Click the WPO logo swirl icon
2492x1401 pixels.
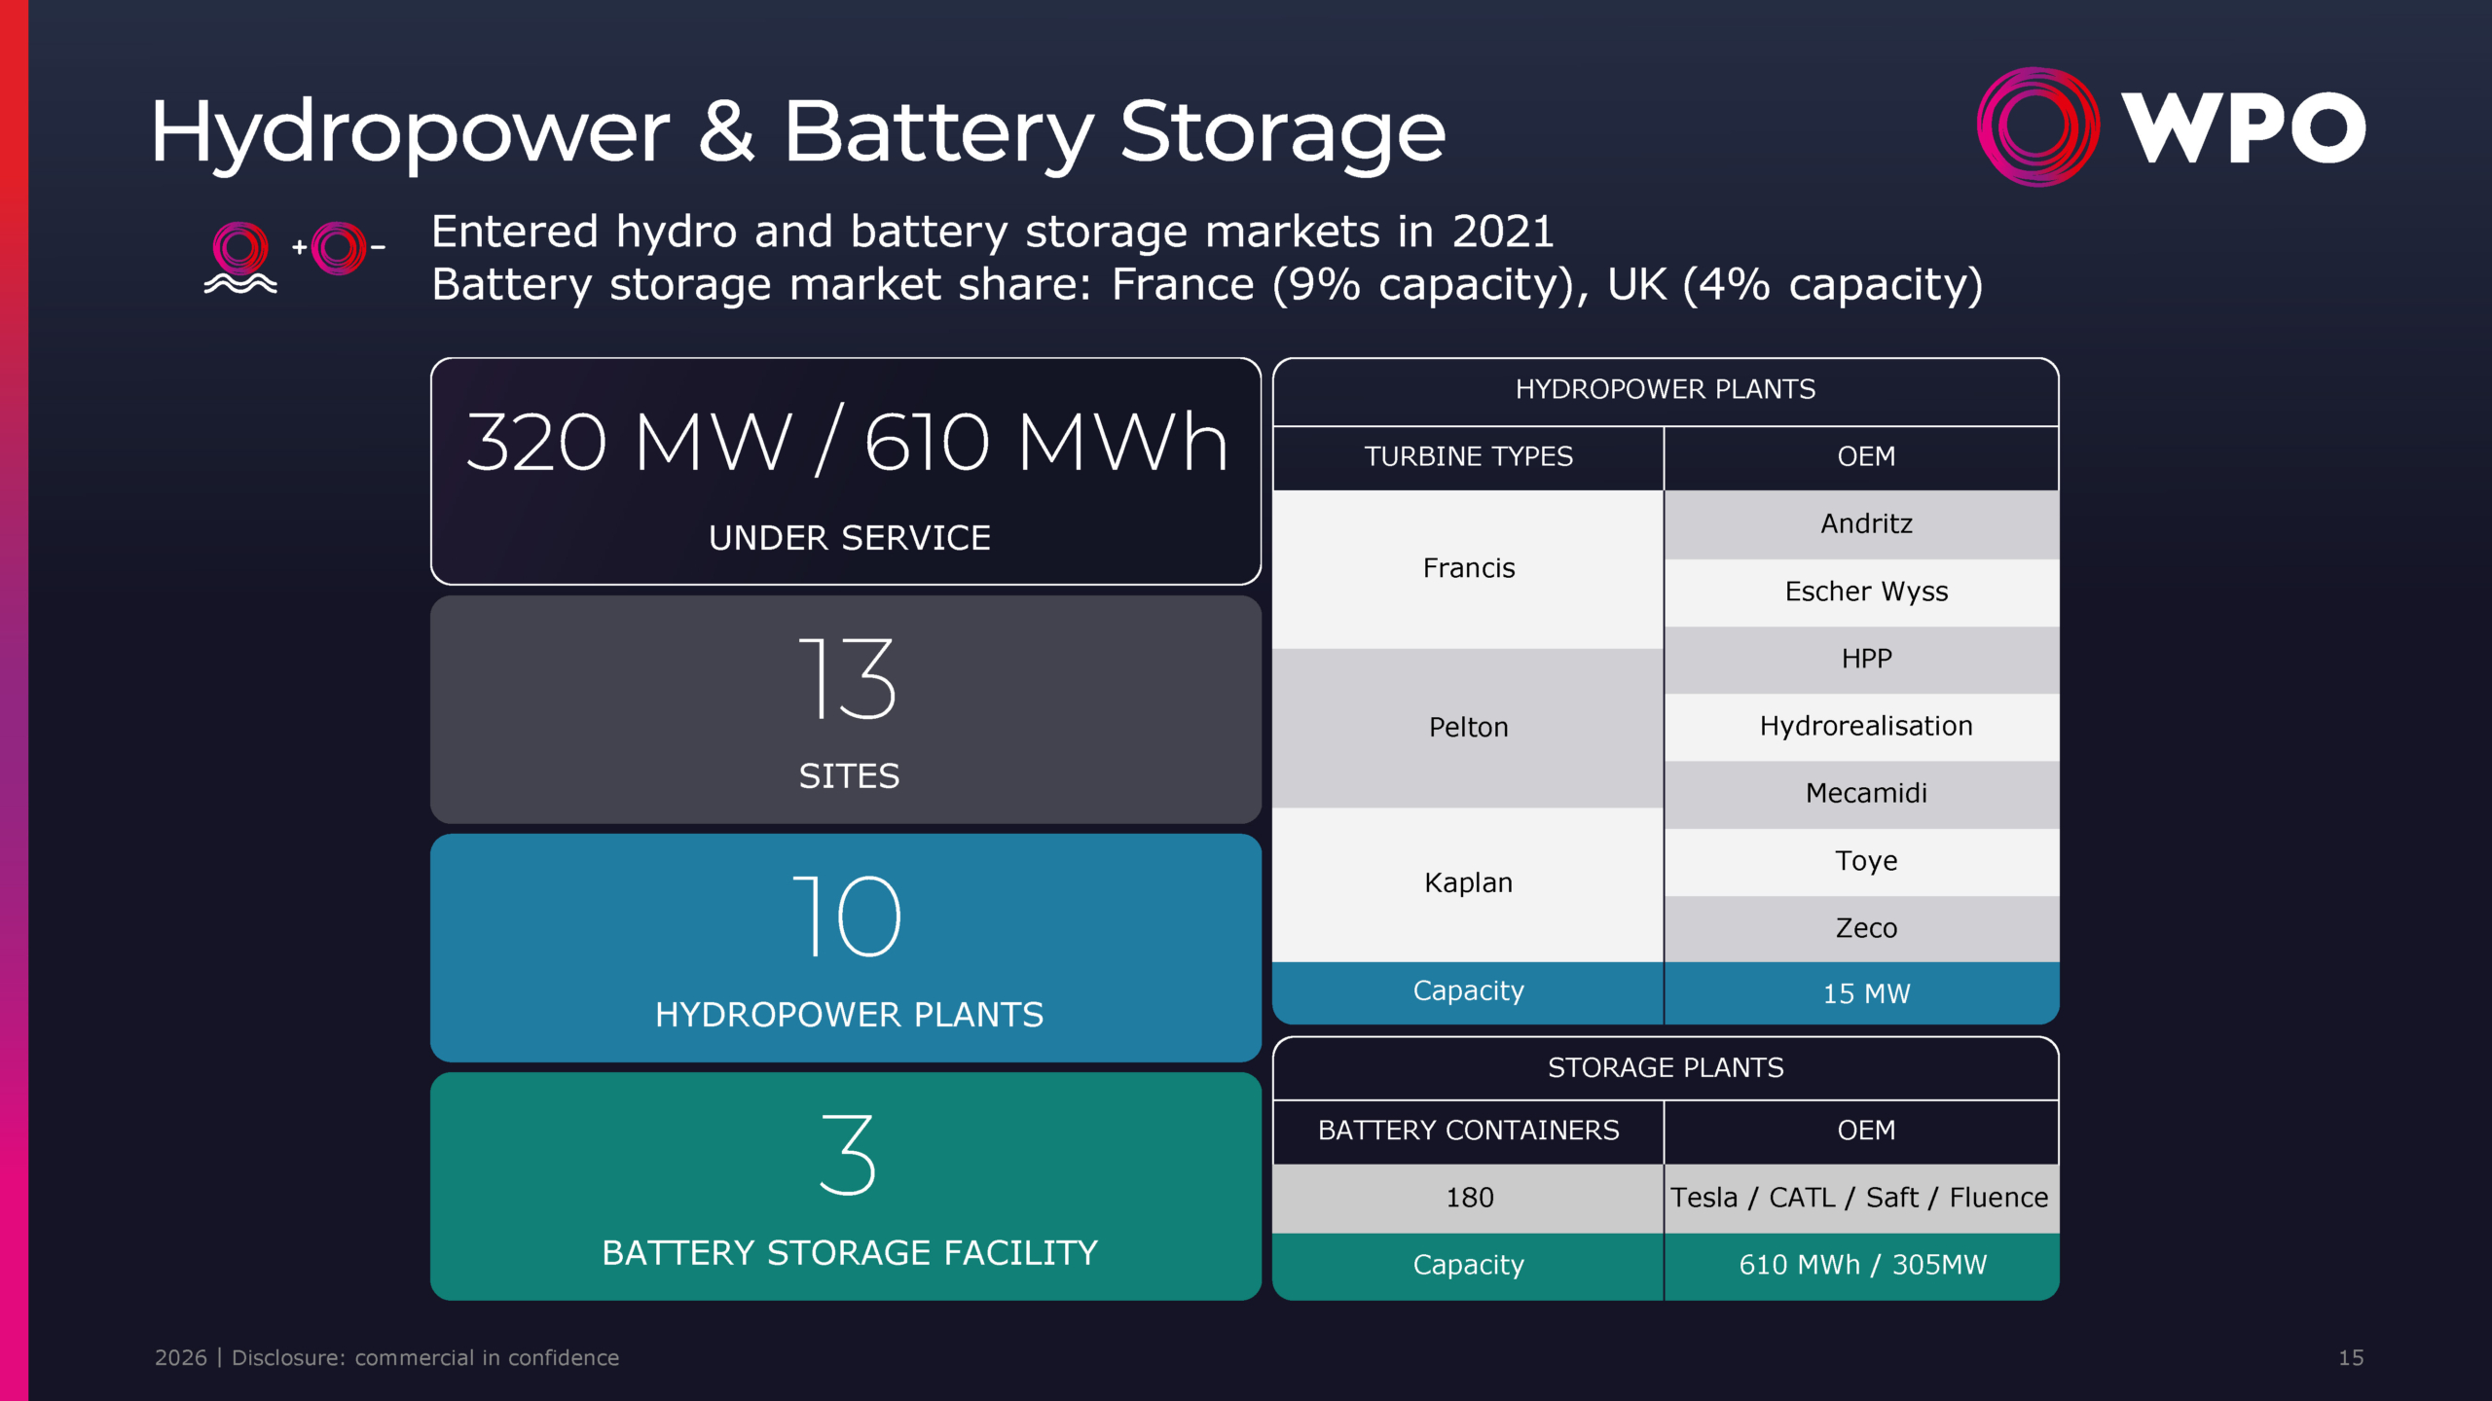(x=2037, y=126)
